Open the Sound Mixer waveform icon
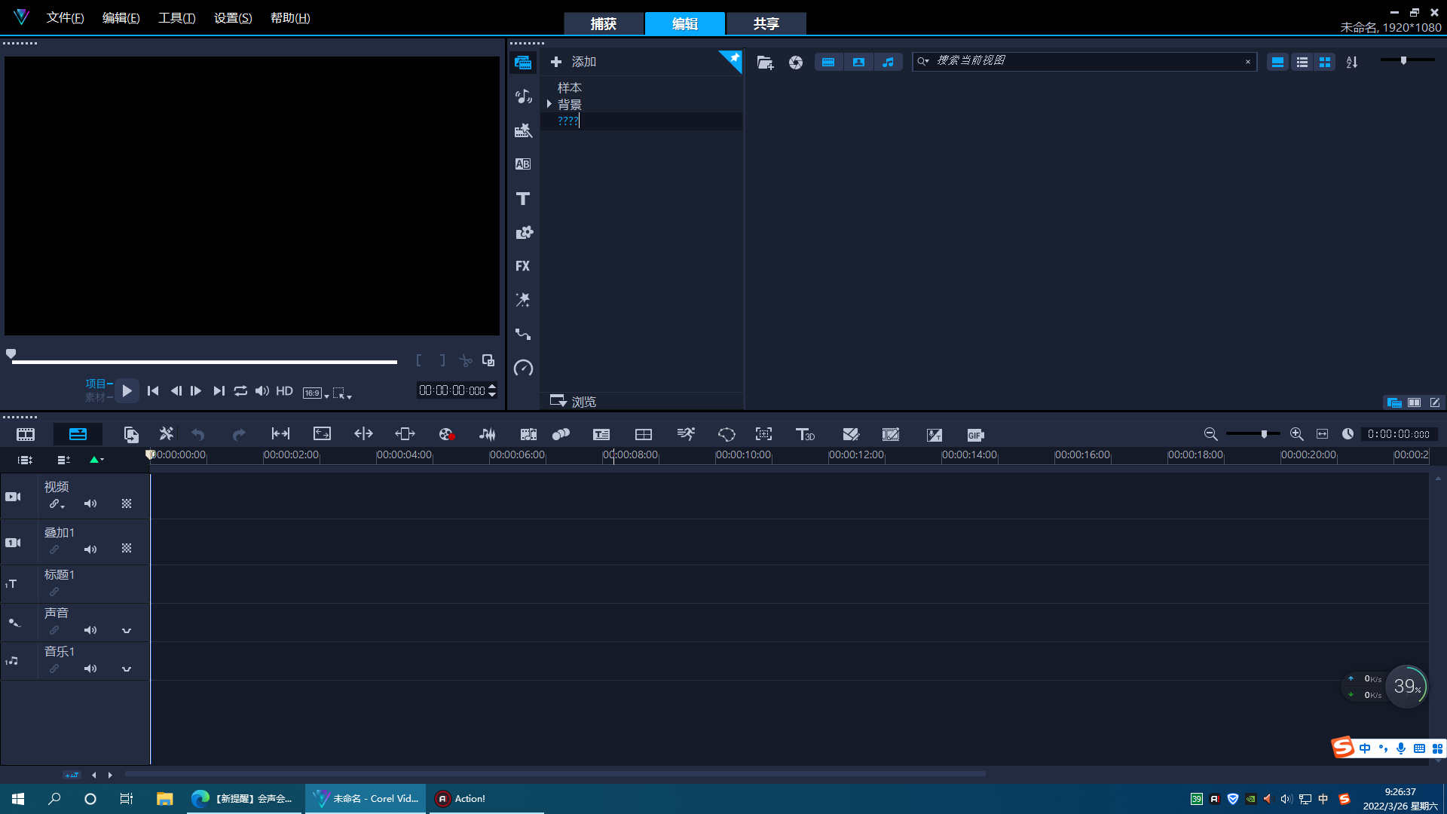The width and height of the screenshot is (1447, 814). pyautogui.click(x=488, y=435)
